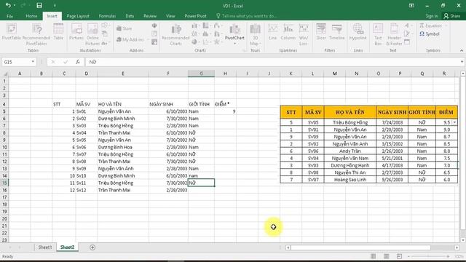This screenshot has height=262, width=466.
Task: Select column G header
Action: pos(201,74)
